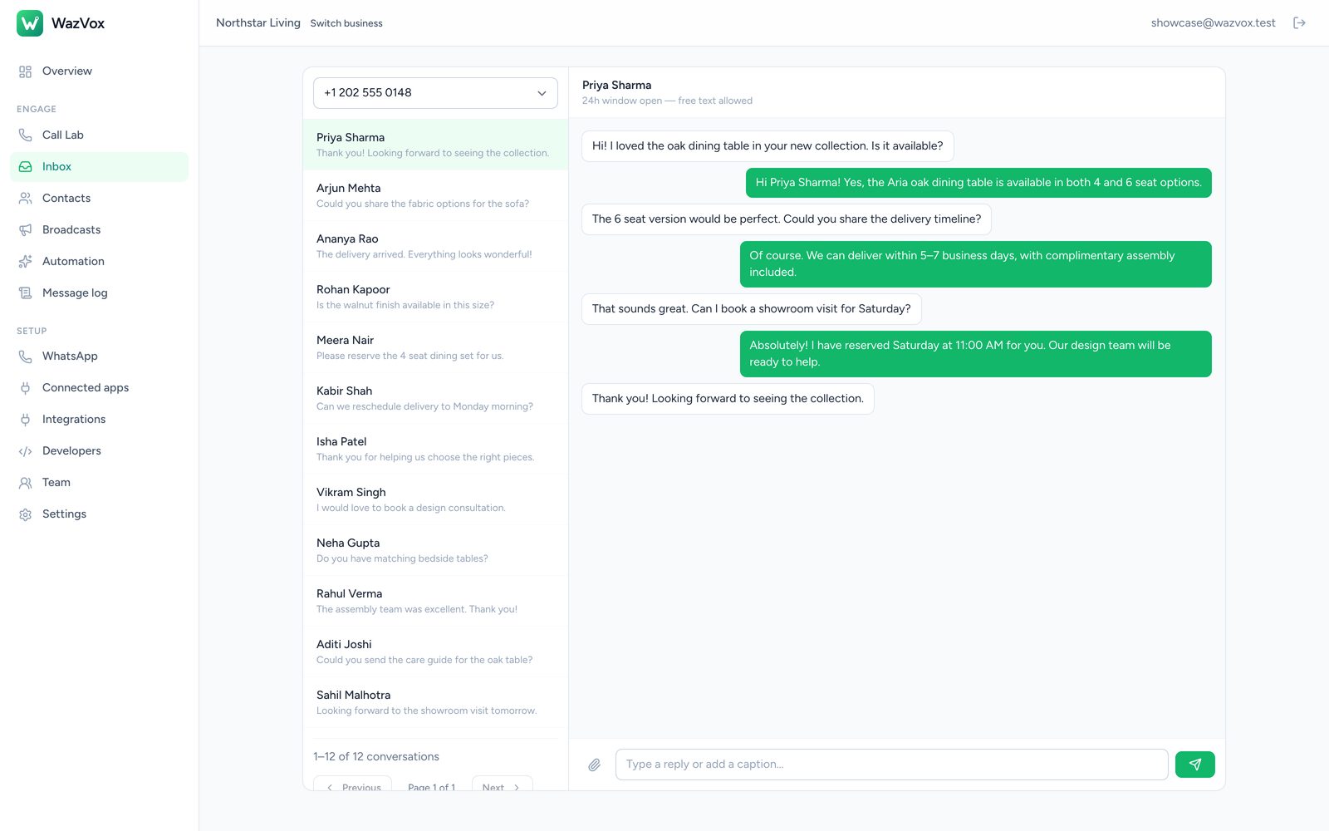Click the Connected apps plug icon
This screenshot has width=1329, height=831.
(x=26, y=387)
